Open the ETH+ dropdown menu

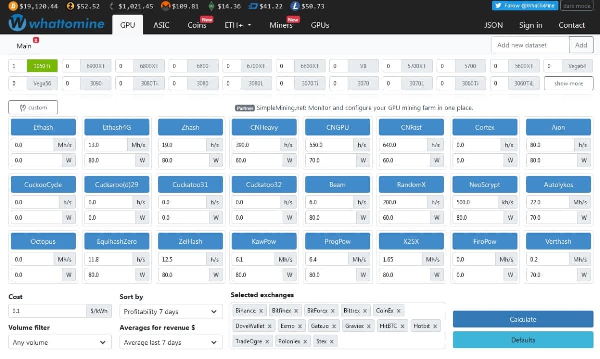238,25
